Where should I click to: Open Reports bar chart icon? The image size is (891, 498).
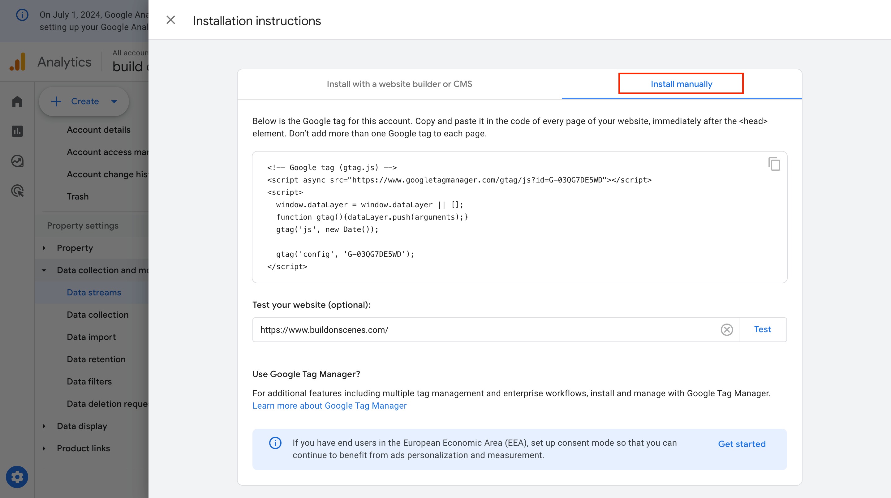(x=17, y=131)
